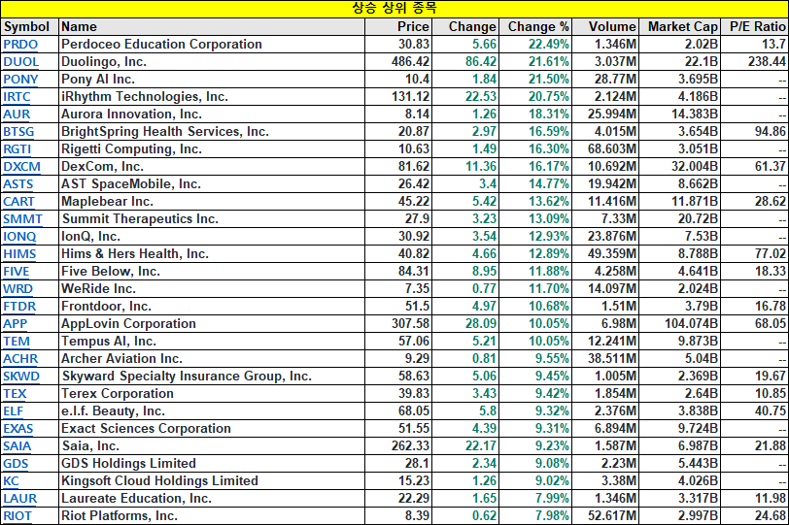The image size is (789, 525).
Task: Click the SMMT symbol link
Action: pyautogui.click(x=22, y=219)
